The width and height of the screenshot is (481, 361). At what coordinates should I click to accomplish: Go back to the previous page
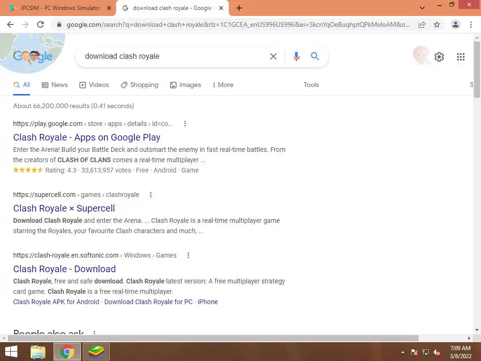point(10,24)
